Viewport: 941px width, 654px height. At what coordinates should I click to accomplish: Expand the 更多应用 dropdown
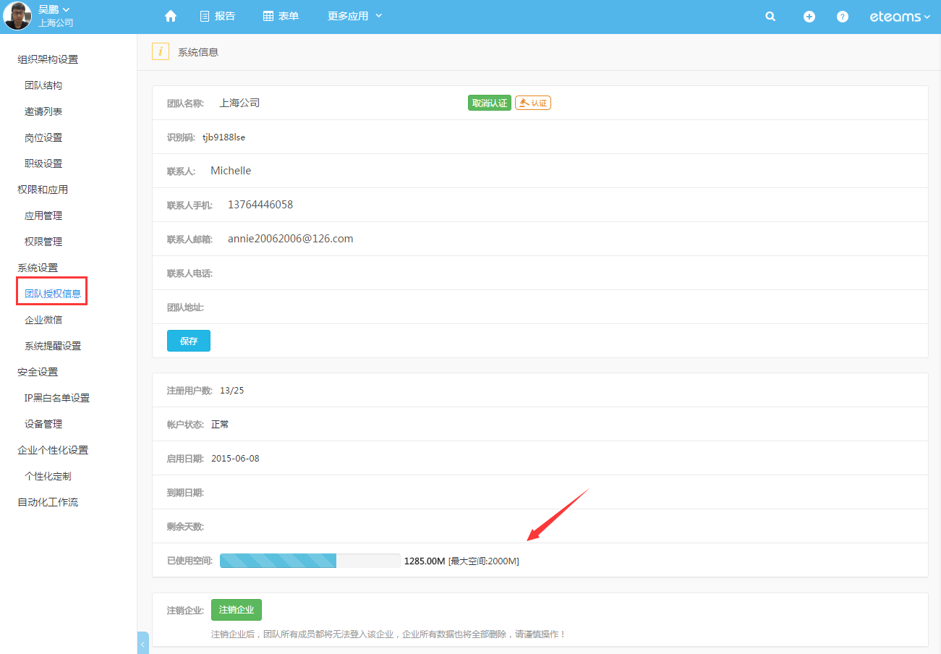coord(355,16)
